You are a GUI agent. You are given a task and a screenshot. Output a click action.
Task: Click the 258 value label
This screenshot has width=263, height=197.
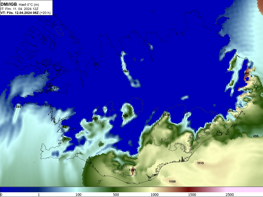(256, 136)
